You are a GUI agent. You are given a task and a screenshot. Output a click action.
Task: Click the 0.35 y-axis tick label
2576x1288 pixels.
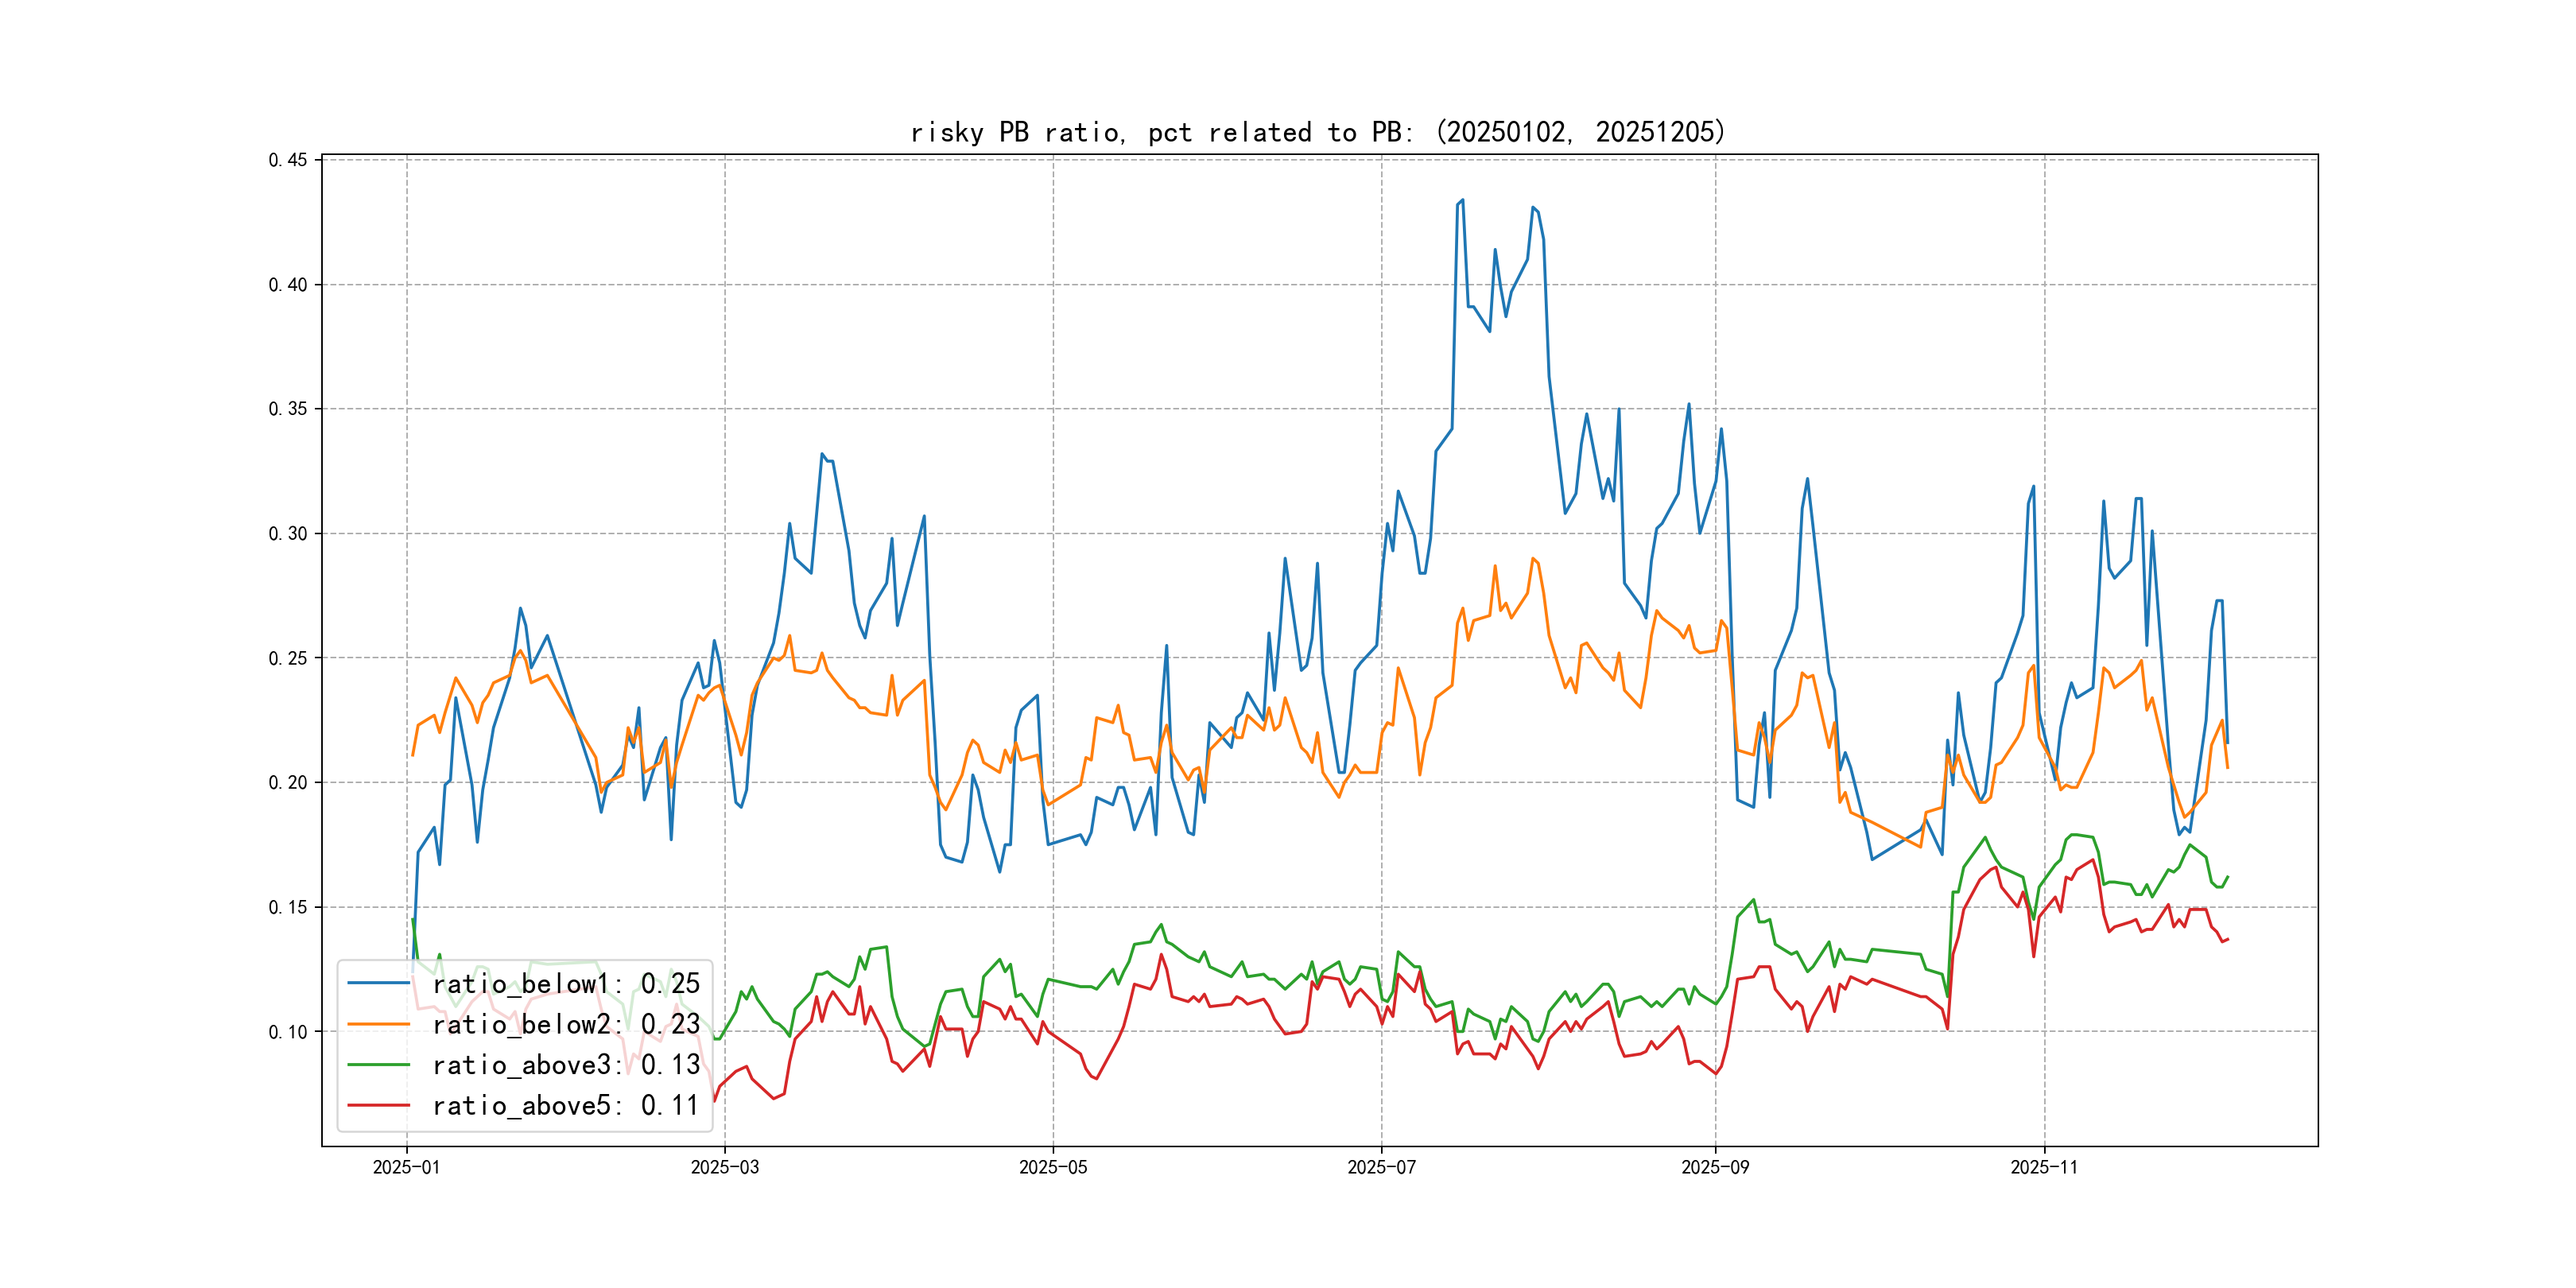click(288, 409)
